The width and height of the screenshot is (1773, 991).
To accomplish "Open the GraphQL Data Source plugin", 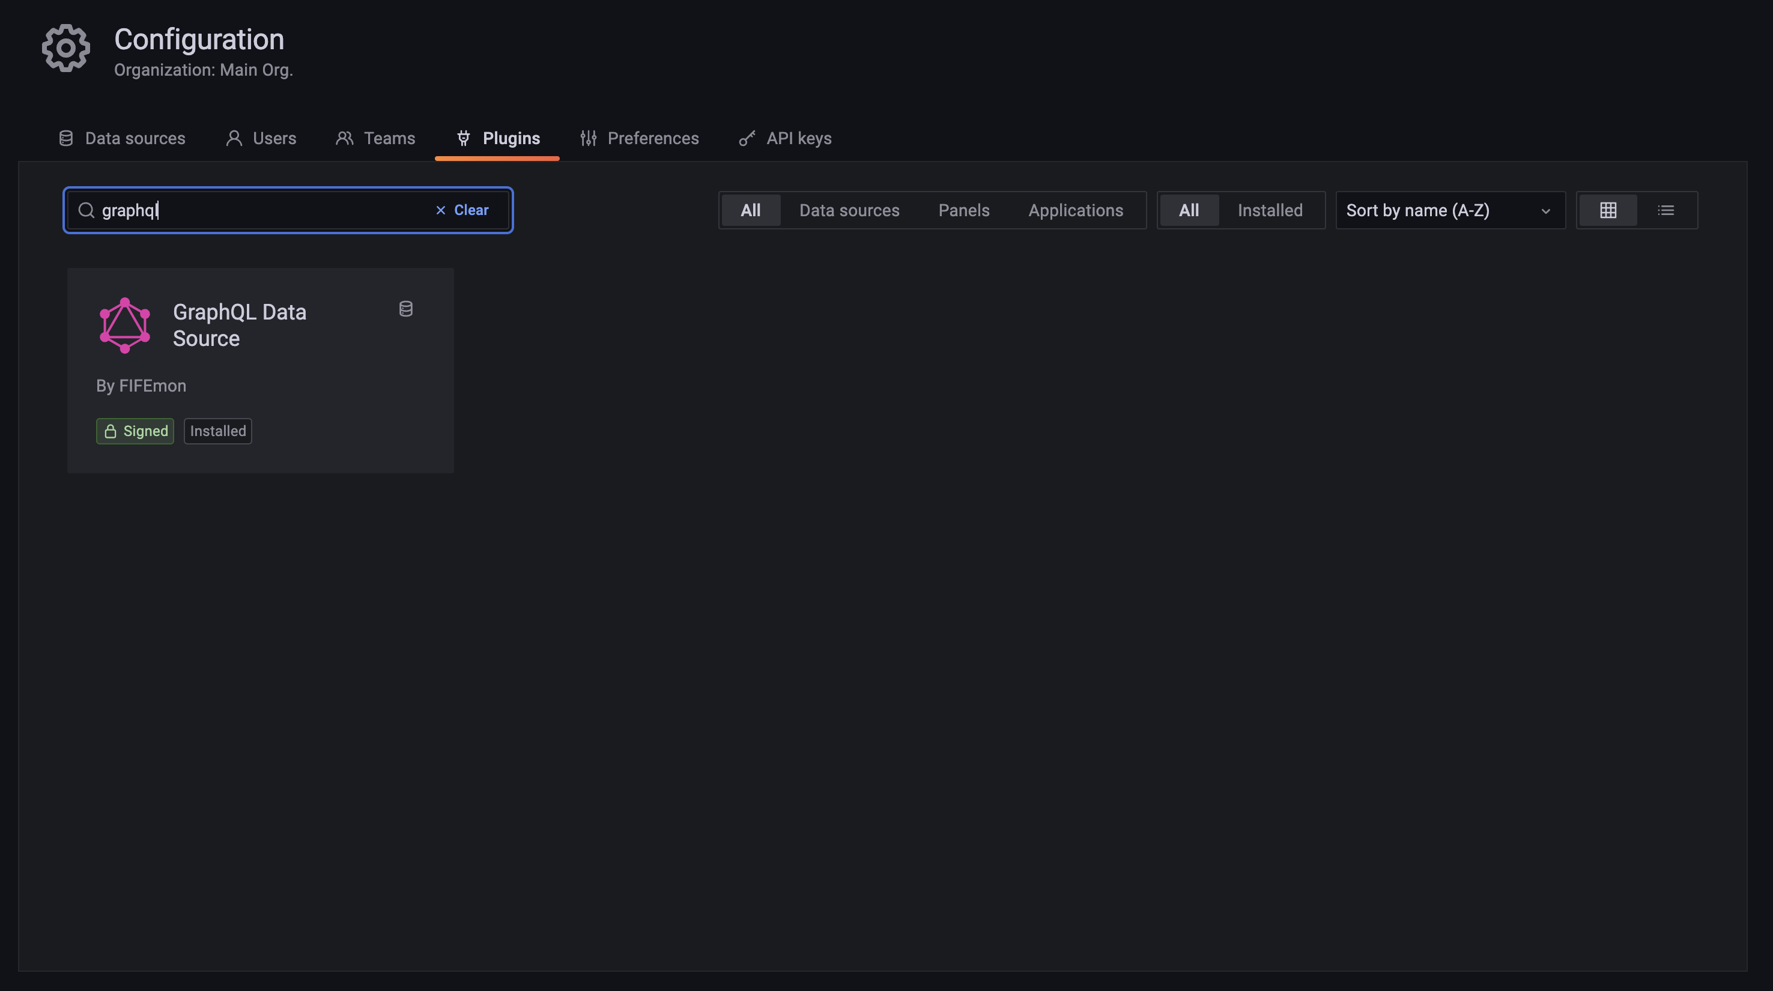I will 240,326.
